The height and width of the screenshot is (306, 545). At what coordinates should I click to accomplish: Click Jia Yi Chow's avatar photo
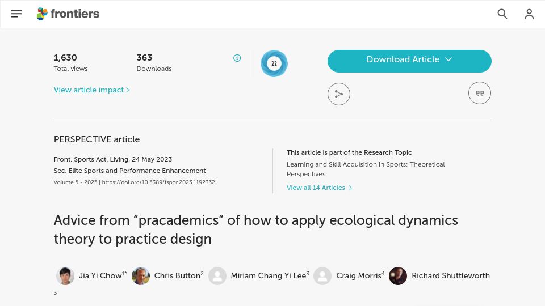click(x=65, y=276)
